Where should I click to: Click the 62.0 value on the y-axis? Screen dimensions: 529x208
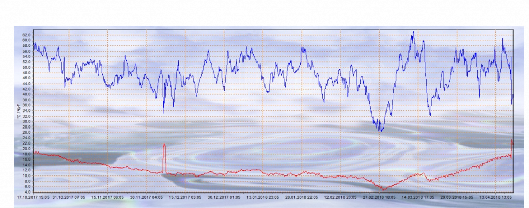[26, 35]
